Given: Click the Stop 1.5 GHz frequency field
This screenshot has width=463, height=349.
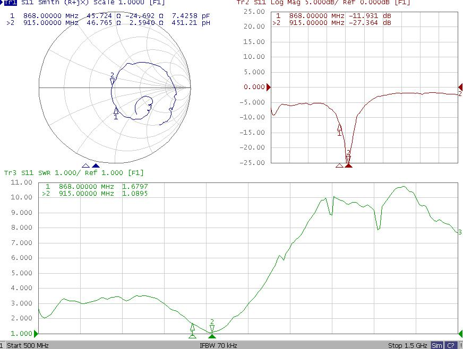Looking at the screenshot, I should click(407, 345).
